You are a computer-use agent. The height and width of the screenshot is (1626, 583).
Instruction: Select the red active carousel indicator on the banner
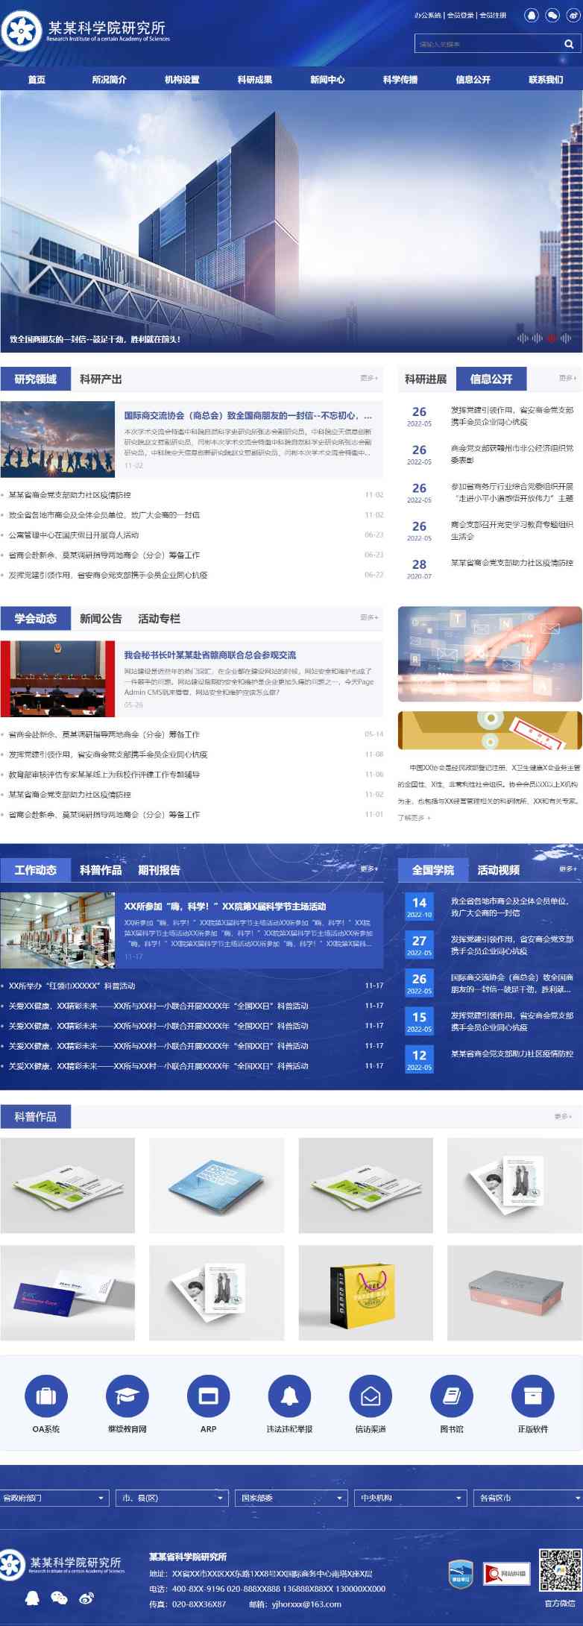coord(551,338)
